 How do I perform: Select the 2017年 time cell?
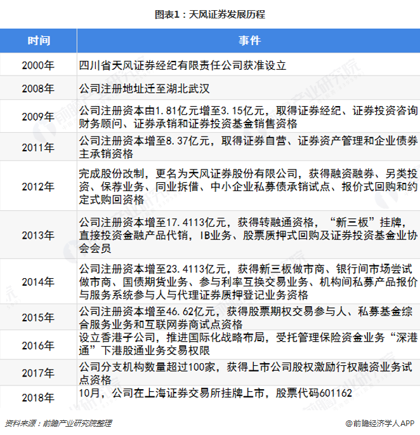(x=38, y=373)
